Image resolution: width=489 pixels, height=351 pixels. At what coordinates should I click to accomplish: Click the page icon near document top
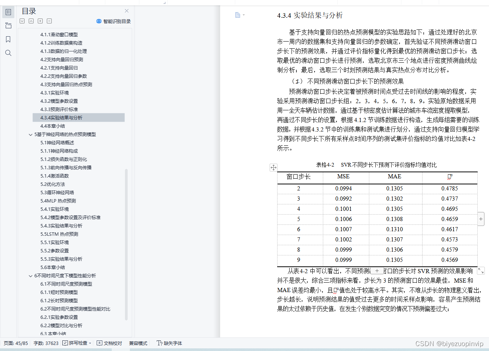point(238,15)
